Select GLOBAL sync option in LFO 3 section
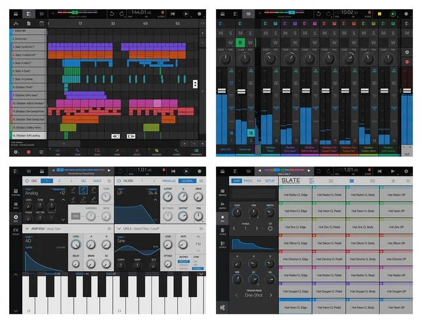Screen dimensions: 424x328 click(197, 268)
